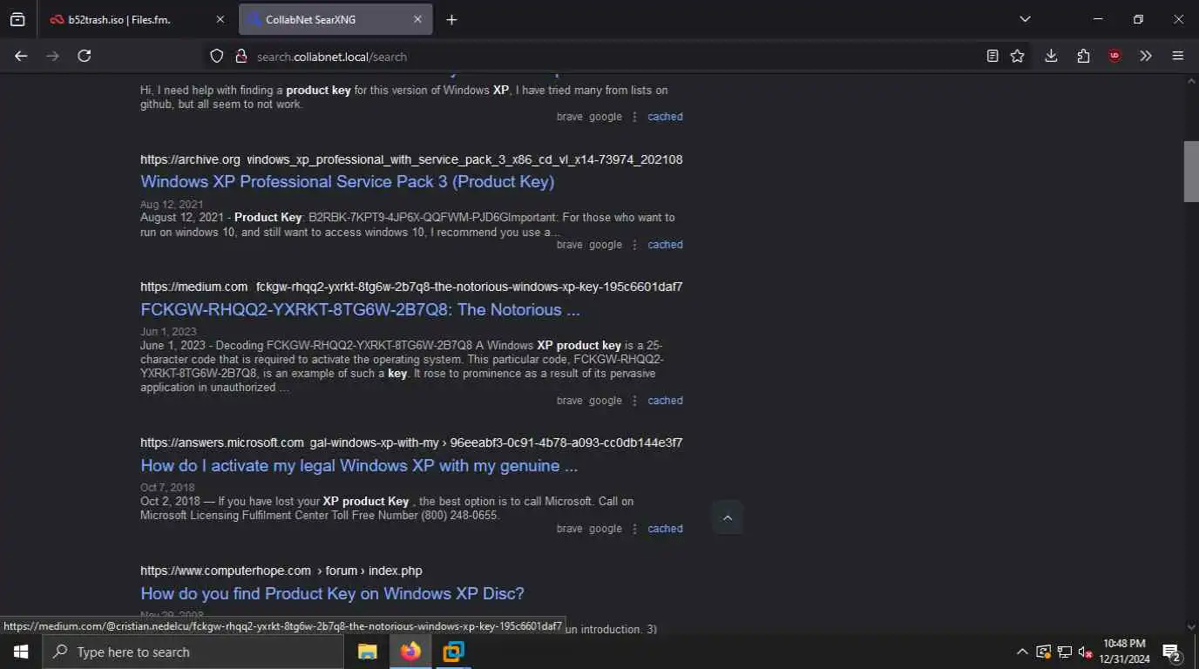Open uBlock Origin extension popup

pos(1114,56)
